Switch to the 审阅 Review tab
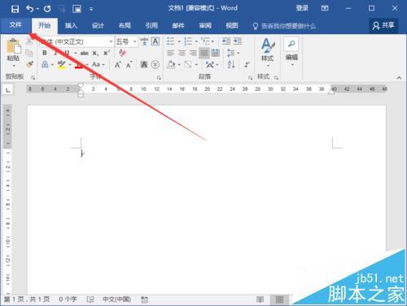This screenshot has width=407, height=306. pyautogui.click(x=205, y=26)
